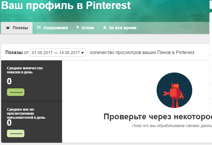Switch to the Клики tab

click(88, 28)
